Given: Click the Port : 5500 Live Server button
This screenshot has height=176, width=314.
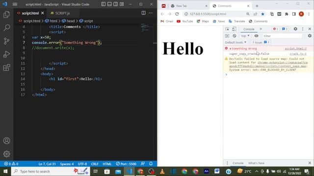Looking at the screenshot, I should pos(126,164).
